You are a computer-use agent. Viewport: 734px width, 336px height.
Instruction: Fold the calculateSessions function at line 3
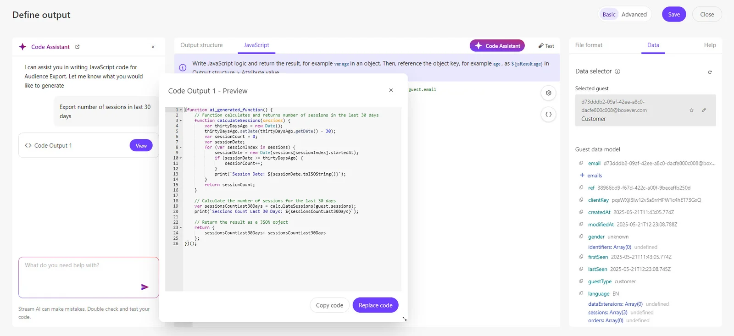pos(181,121)
